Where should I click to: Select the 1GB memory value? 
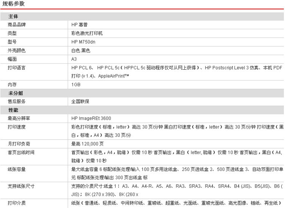point(76,84)
